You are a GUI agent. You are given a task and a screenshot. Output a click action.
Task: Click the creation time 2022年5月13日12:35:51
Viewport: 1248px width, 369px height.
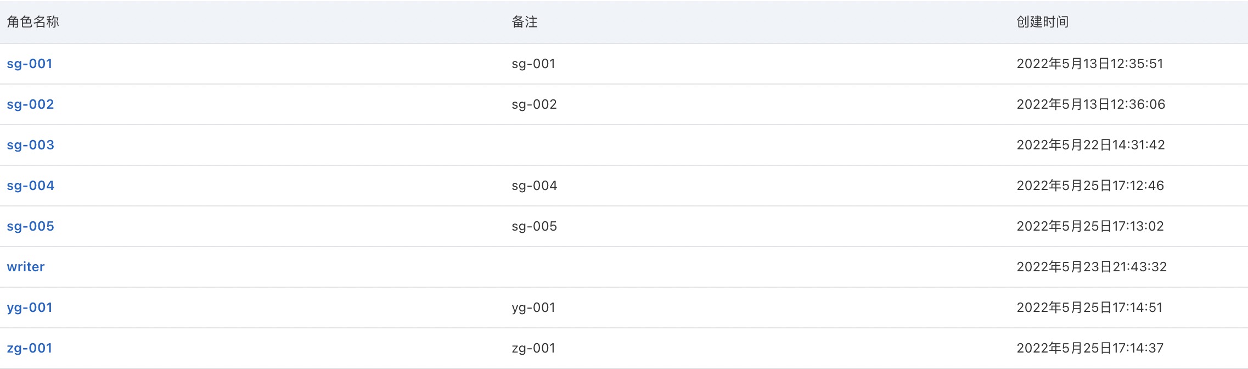click(1090, 64)
